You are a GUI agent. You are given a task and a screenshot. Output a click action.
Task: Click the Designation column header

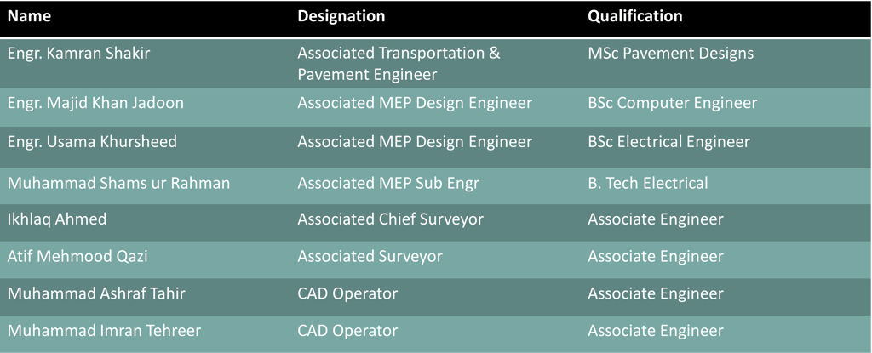pos(341,16)
